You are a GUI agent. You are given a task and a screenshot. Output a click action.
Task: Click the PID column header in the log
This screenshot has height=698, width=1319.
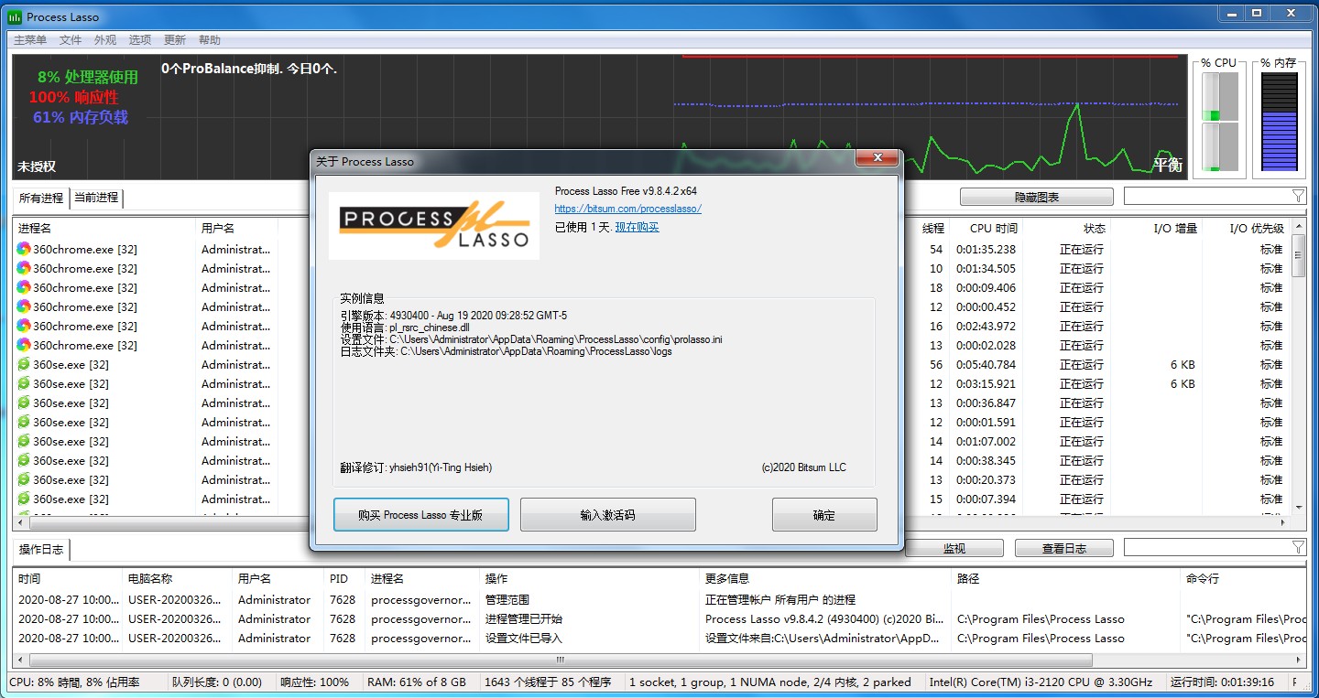(x=344, y=578)
